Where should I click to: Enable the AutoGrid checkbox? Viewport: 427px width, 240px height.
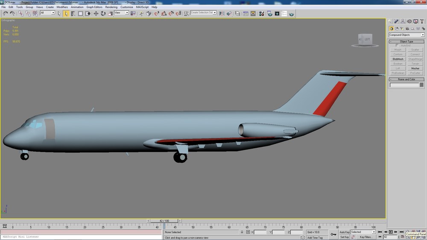(397, 46)
